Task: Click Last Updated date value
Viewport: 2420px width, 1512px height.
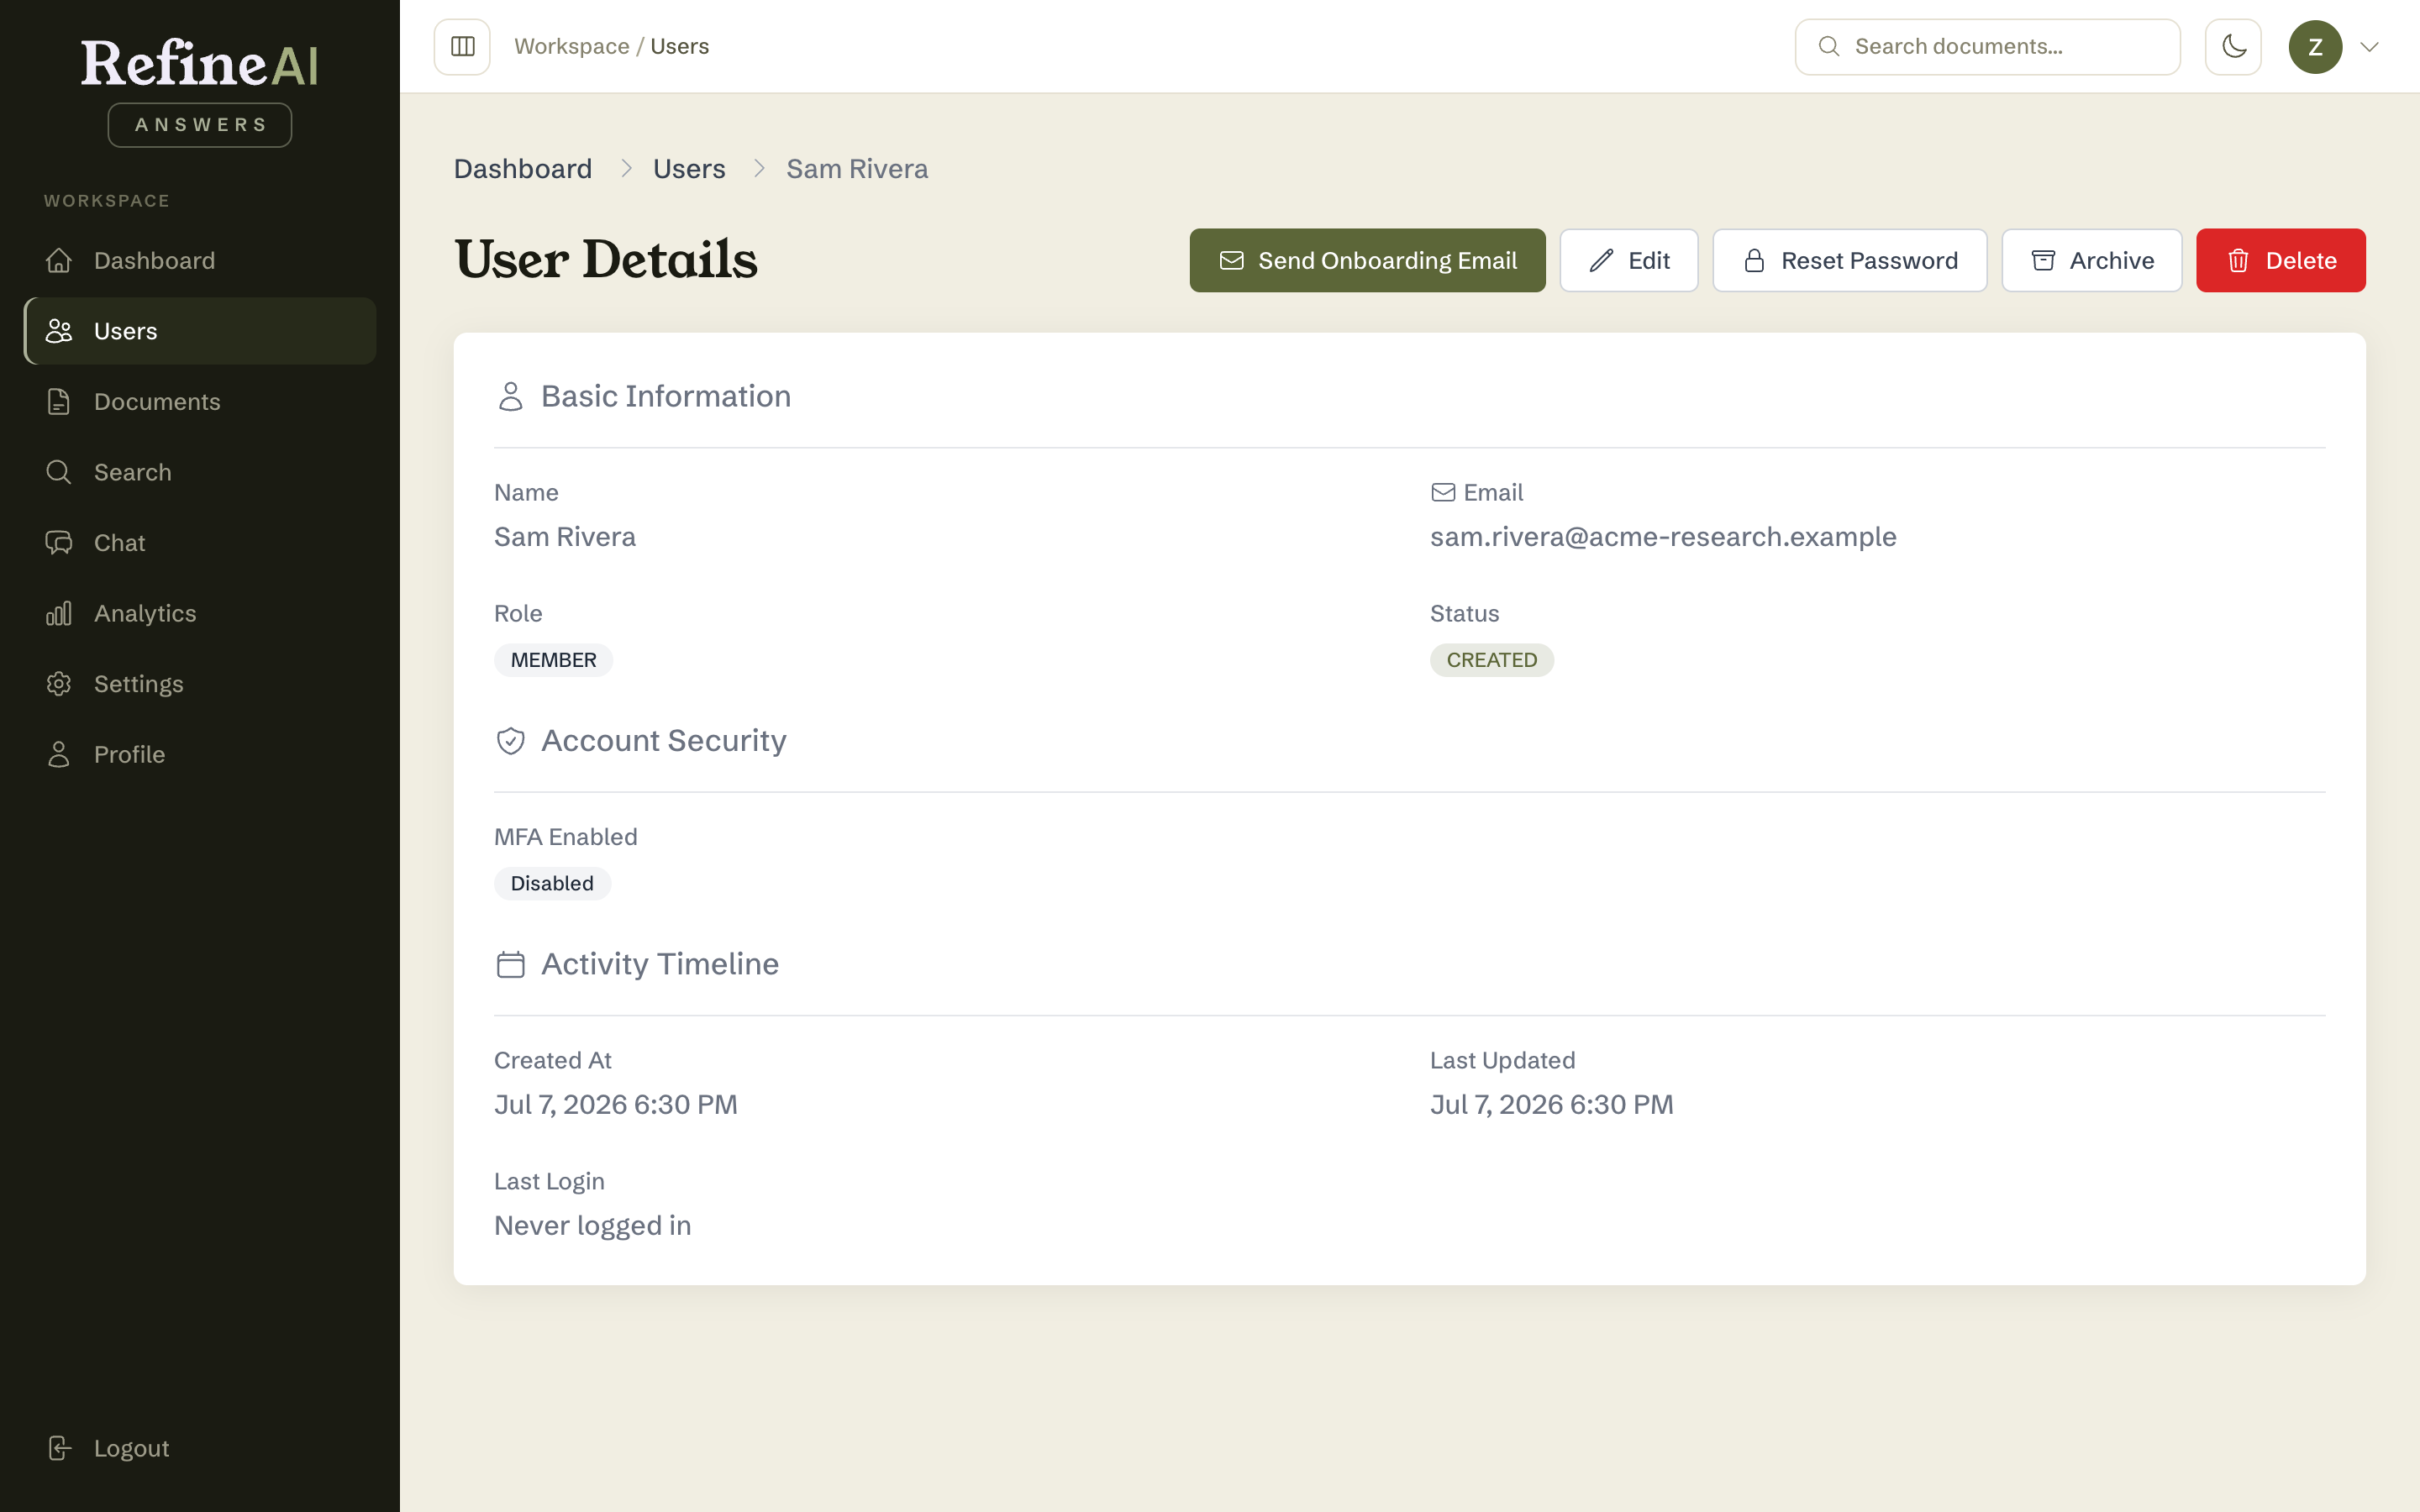Action: pos(1551,1104)
